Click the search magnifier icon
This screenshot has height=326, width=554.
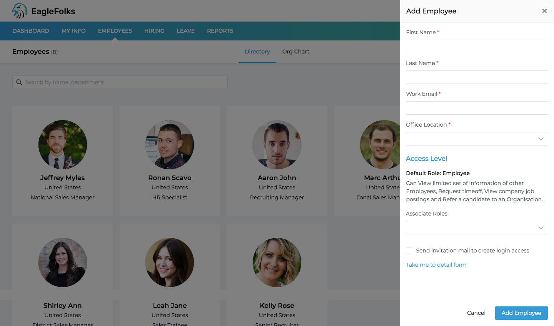(x=19, y=82)
